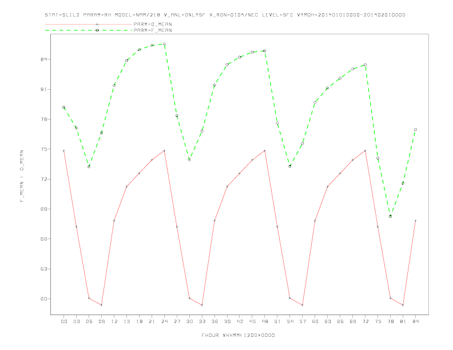Click the x-axis tick label 42
Viewport: 453px width, 350px height.
240,321
